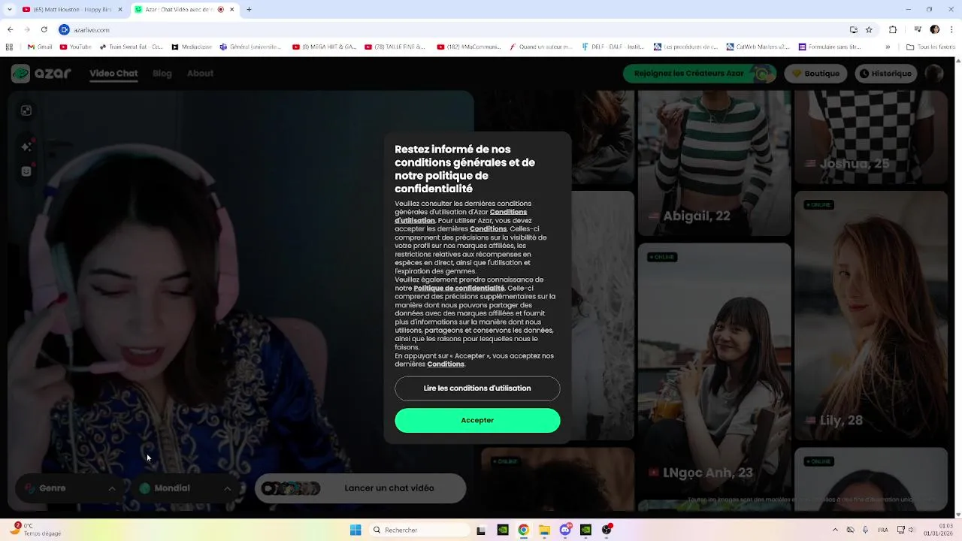Open the Windows Start menu

355,530
